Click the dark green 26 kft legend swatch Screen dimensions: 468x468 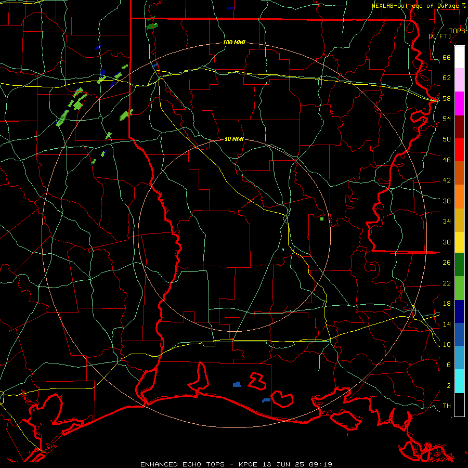click(459, 265)
